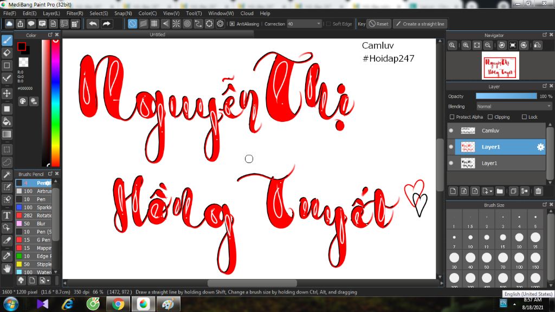
Task: Click the cloud icon in top toolbar
Action: click(x=9, y=24)
